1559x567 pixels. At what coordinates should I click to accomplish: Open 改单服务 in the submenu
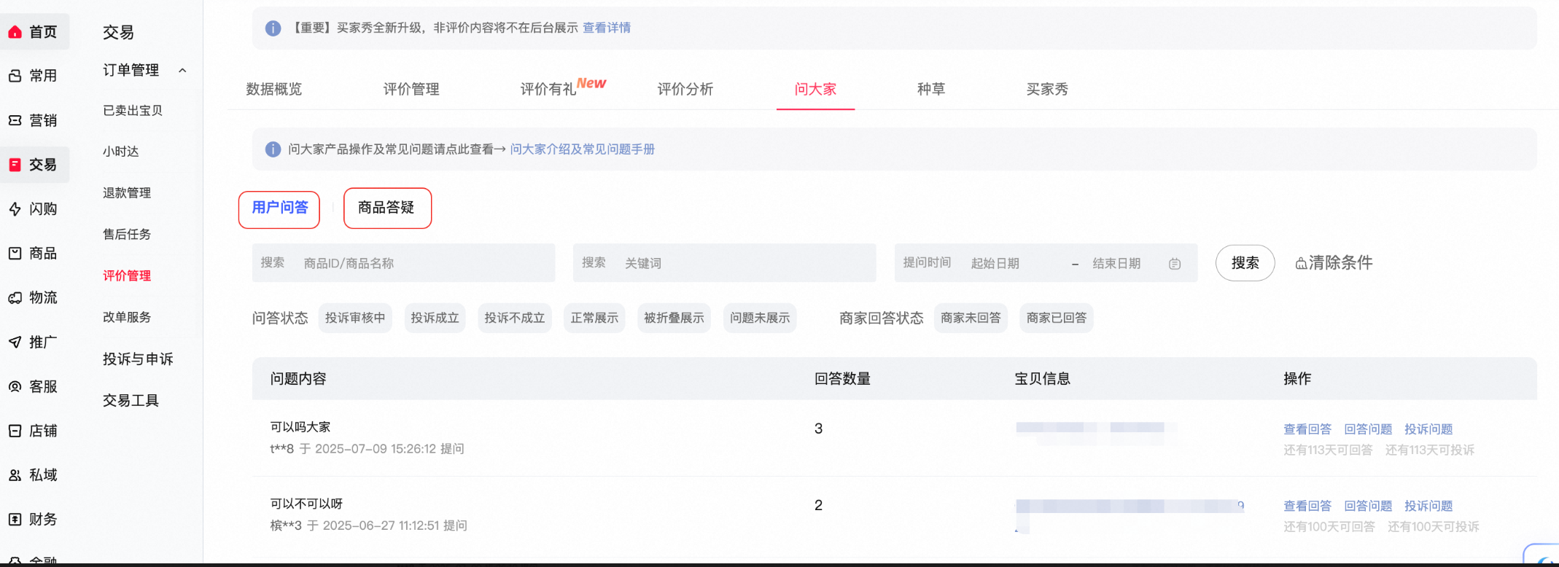click(x=127, y=318)
